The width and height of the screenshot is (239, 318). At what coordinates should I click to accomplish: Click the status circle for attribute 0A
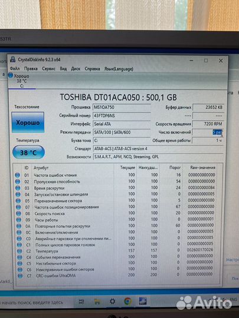point(19,226)
